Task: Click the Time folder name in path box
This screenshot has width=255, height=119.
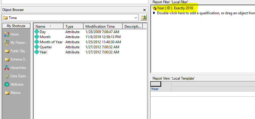Action: pos(13,18)
